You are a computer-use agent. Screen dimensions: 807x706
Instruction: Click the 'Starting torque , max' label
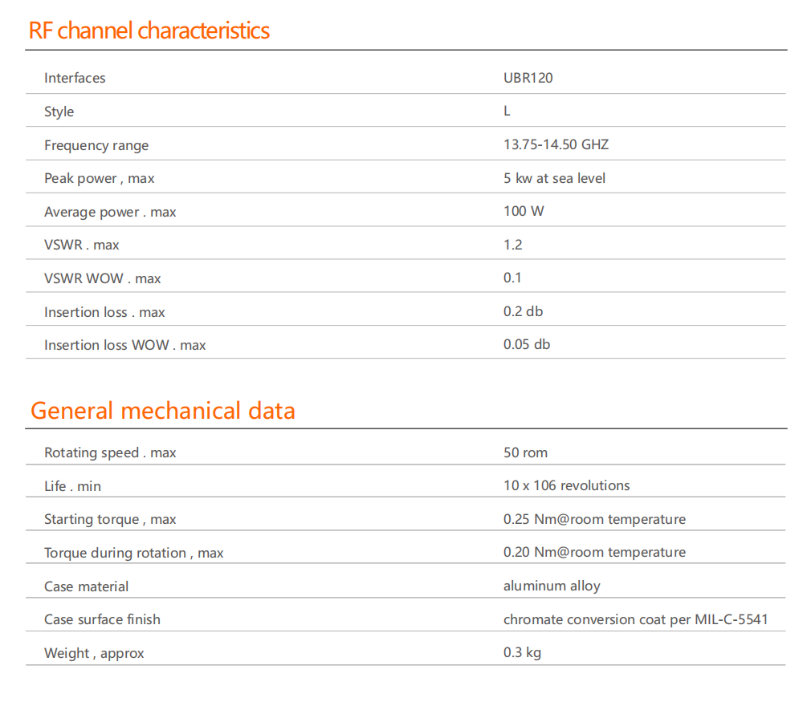click(x=110, y=519)
